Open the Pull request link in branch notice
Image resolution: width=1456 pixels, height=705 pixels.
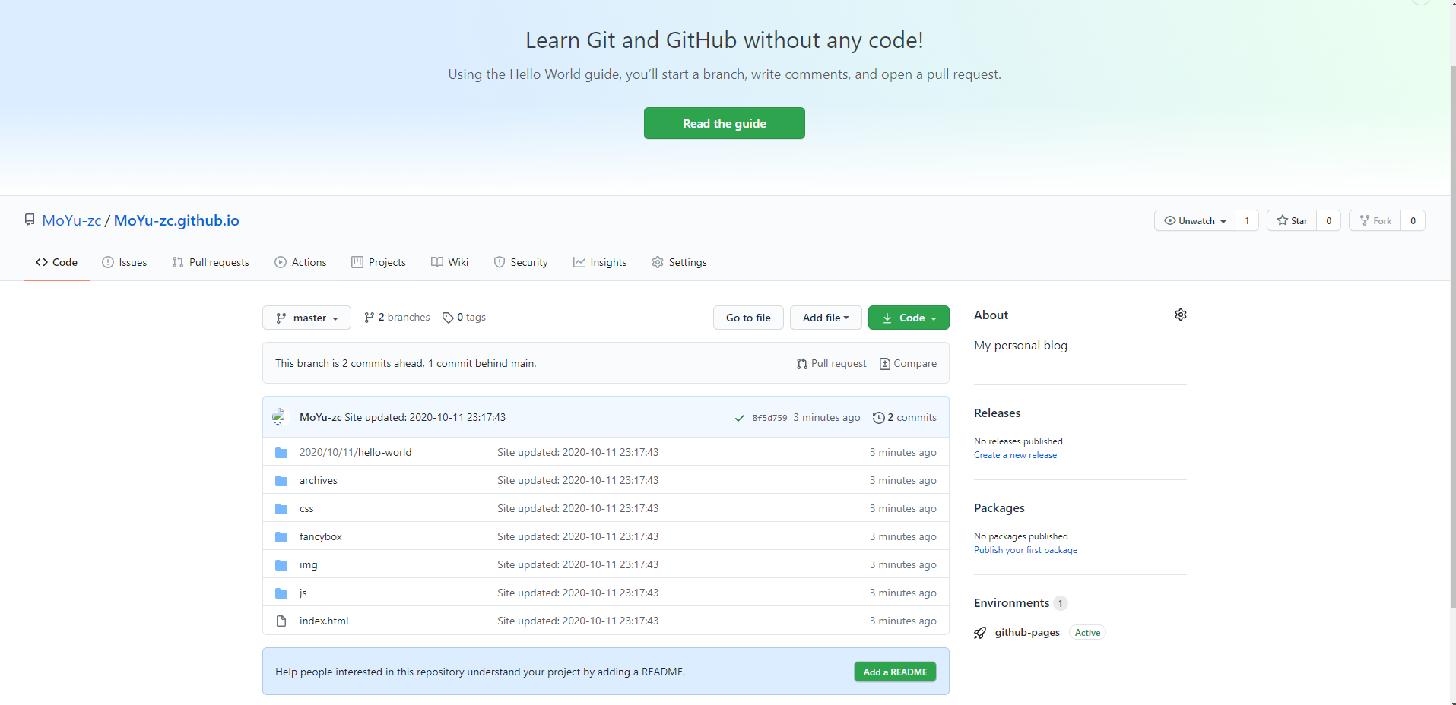click(x=832, y=364)
